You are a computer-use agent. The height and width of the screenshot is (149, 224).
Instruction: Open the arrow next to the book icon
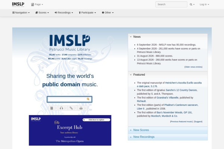click(x=56, y=108)
